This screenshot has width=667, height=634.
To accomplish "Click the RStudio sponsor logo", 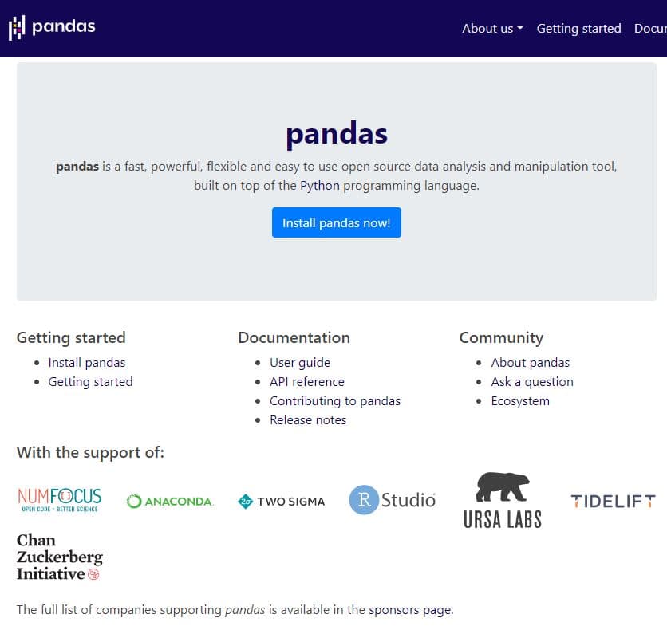I will coord(393,500).
